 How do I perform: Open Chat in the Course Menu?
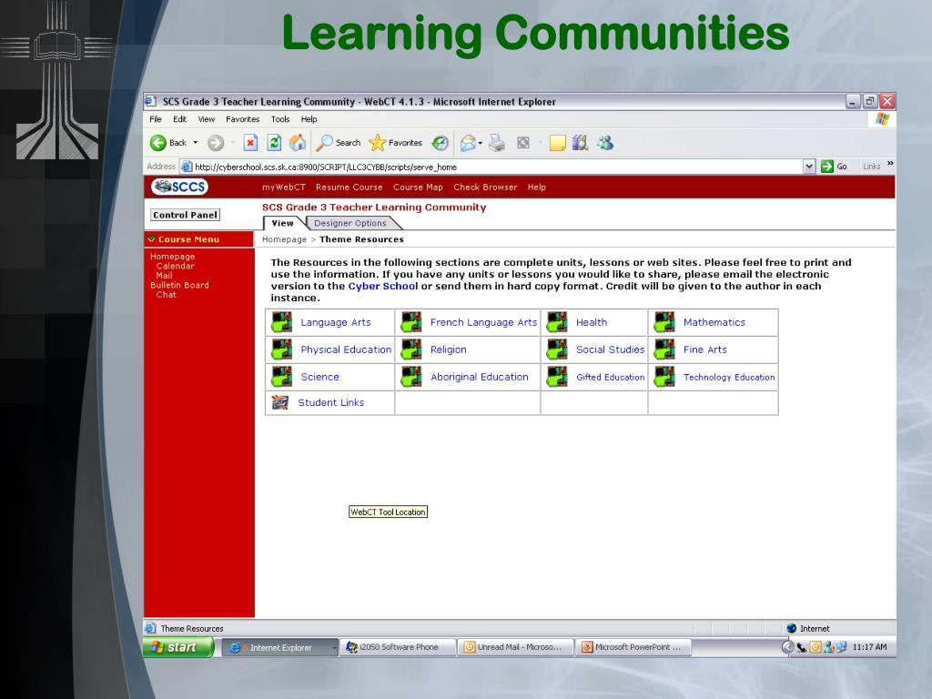(166, 294)
